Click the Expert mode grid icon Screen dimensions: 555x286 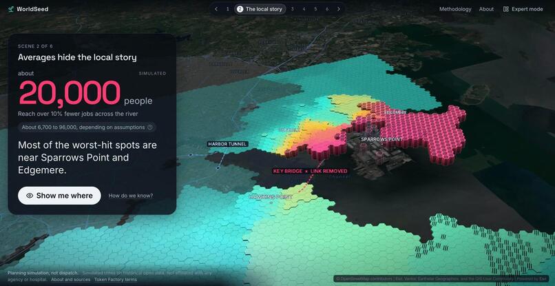pyautogui.click(x=506, y=9)
